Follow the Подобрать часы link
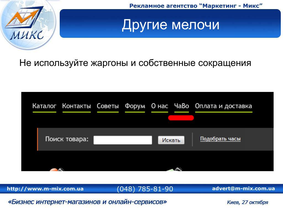Image resolution: width=283 pixels, height=212 pixels. pyautogui.click(x=220, y=139)
